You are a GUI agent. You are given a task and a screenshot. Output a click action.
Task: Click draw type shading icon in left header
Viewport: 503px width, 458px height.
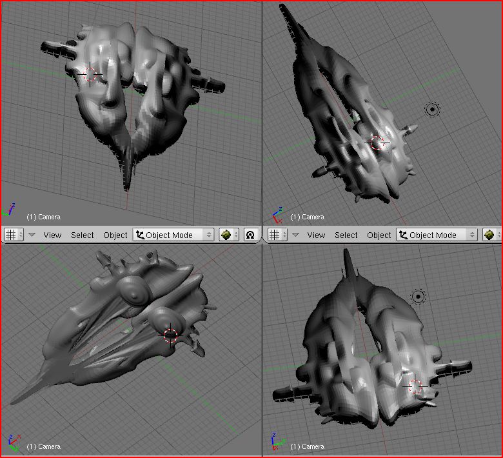pyautogui.click(x=228, y=235)
